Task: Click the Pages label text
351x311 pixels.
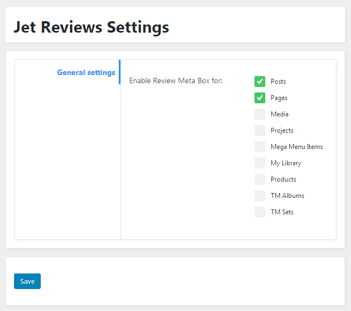Action: coord(279,98)
